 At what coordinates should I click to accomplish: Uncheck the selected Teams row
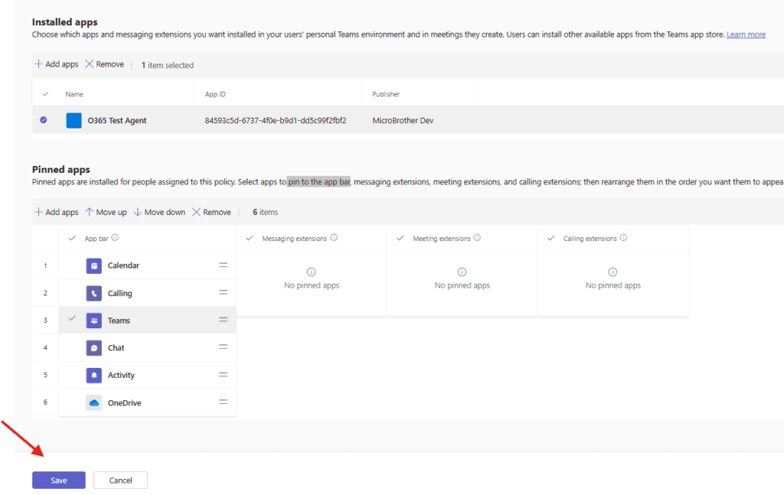click(x=72, y=319)
